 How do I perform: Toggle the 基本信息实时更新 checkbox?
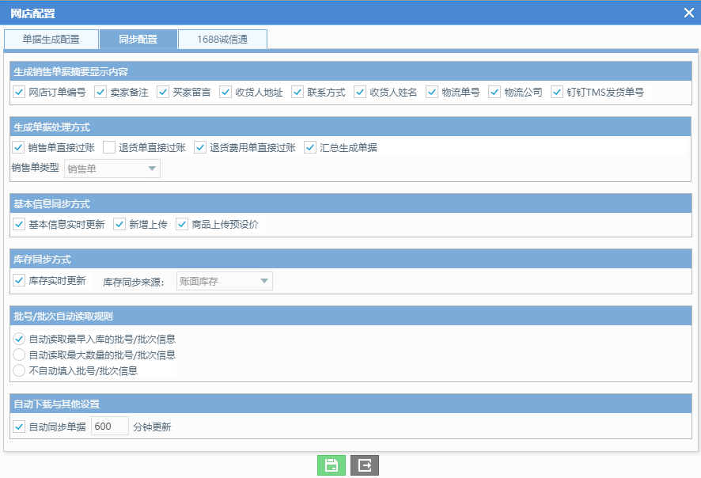click(19, 224)
